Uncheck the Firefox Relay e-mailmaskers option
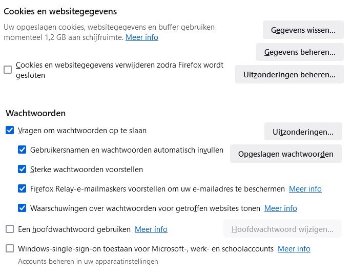 (x=22, y=188)
